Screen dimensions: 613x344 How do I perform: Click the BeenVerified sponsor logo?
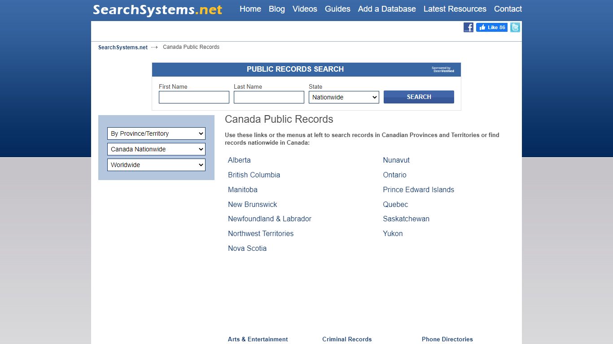pyautogui.click(x=443, y=69)
